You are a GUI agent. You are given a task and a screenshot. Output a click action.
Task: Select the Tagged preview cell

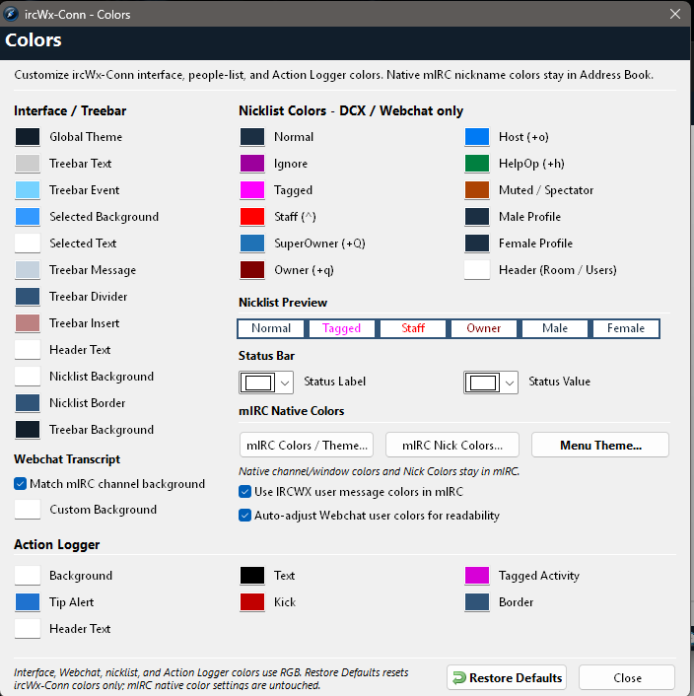[x=342, y=328]
